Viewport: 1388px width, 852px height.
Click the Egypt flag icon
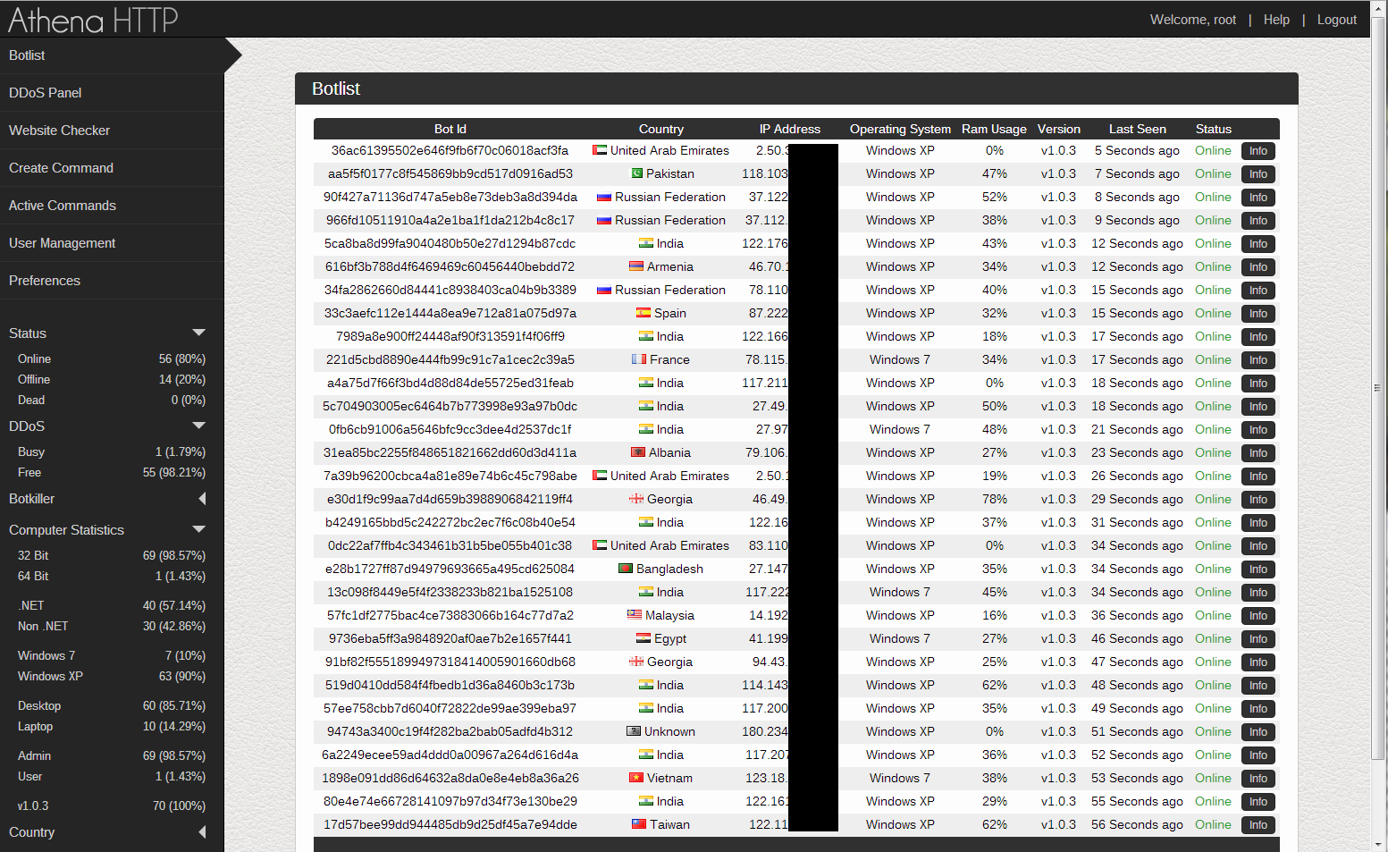[x=644, y=638]
